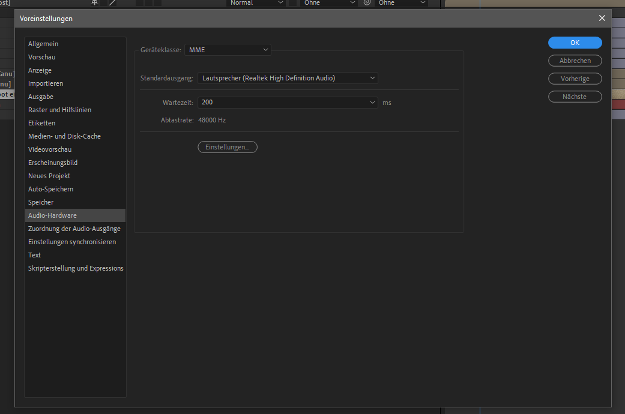Image resolution: width=625 pixels, height=414 pixels.
Task: Open the Normal blend mode dropdown behind dialog
Action: pyautogui.click(x=256, y=3)
